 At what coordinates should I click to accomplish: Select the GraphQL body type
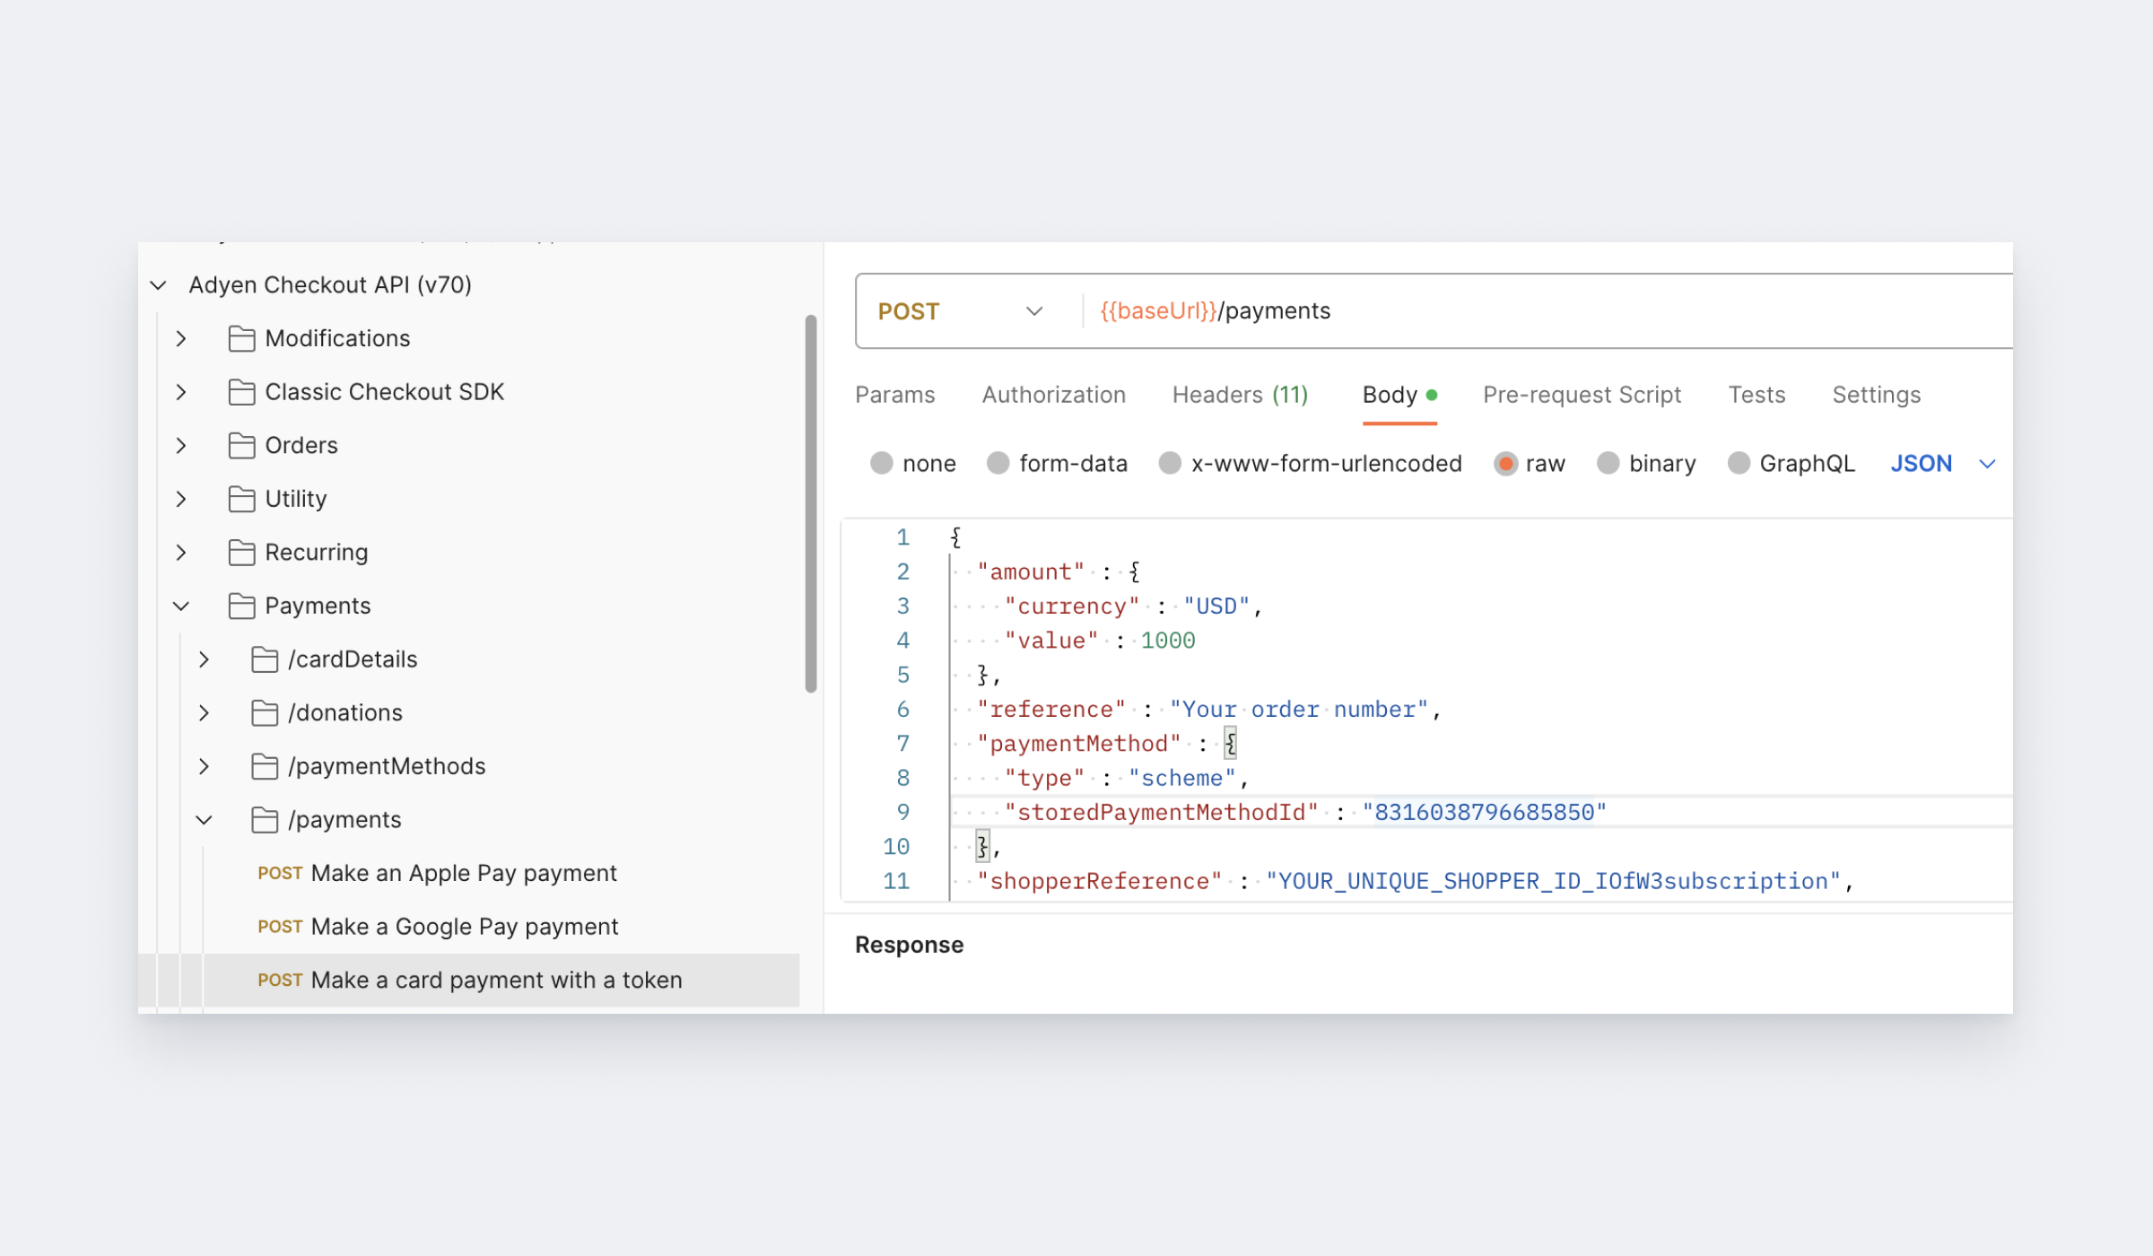(1739, 463)
